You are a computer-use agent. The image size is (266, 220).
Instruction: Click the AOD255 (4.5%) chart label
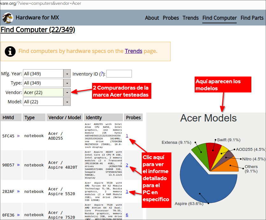250,150
